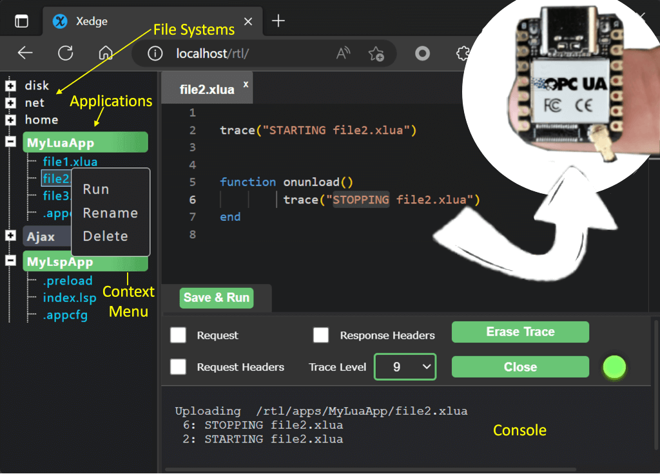
Task: Click the browser back arrow icon
Action: (x=25, y=53)
